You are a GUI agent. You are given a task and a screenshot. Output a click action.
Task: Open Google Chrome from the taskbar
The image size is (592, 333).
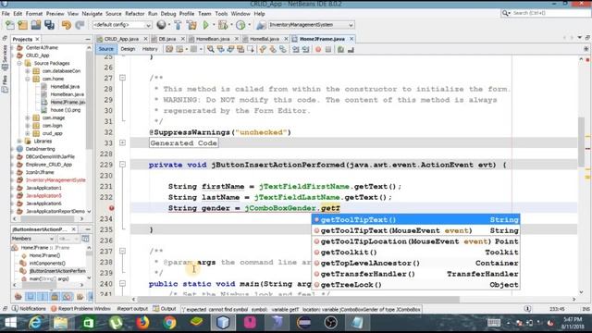169,323
